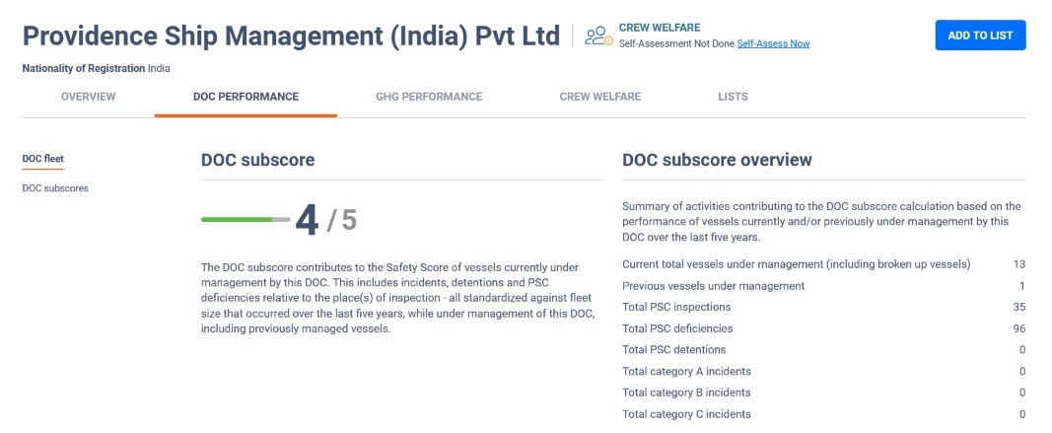Open the GHG PERFORMANCE tab

429,97
